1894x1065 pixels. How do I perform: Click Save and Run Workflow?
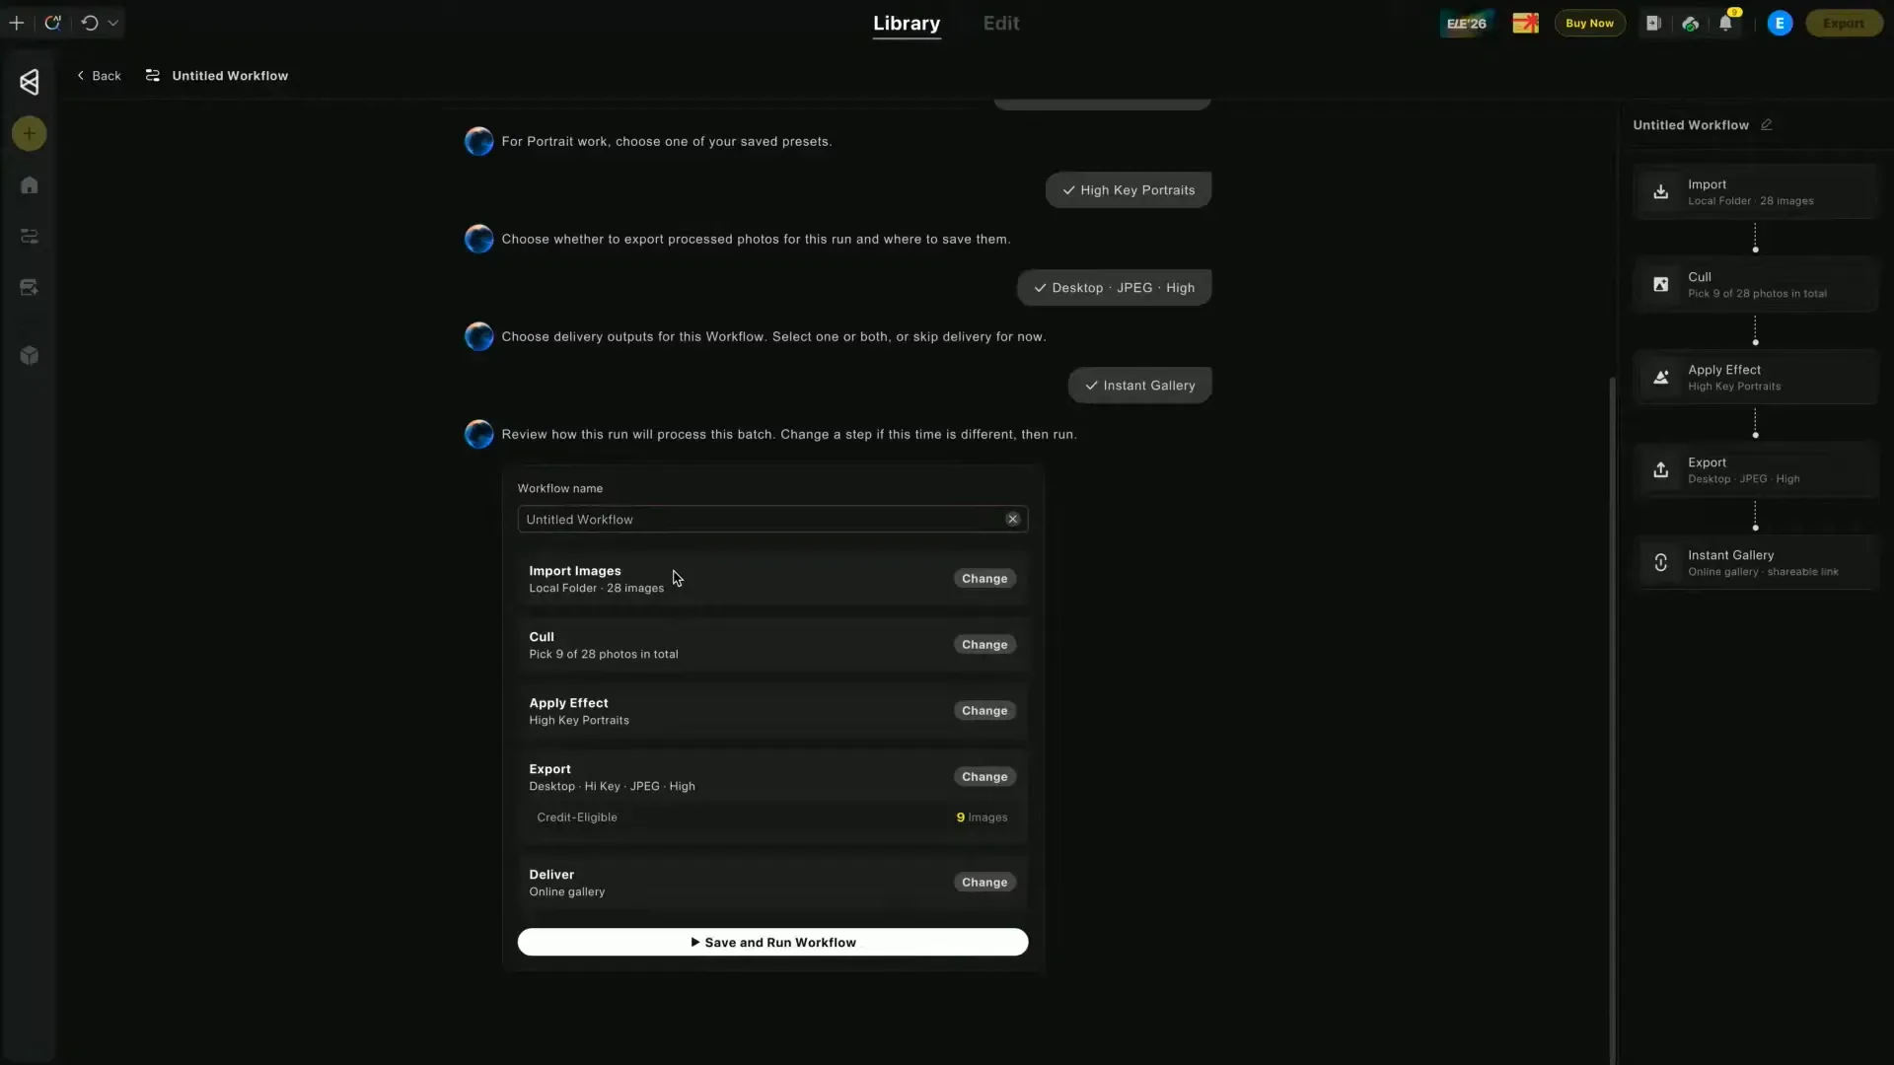(772, 942)
